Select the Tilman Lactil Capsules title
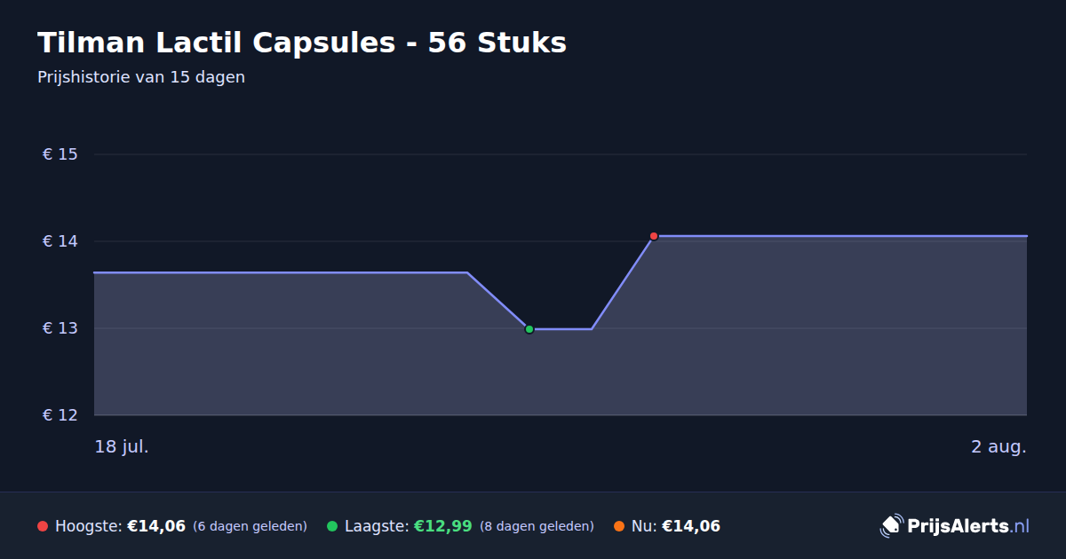Screen dimensions: 1066x559 coord(302,43)
